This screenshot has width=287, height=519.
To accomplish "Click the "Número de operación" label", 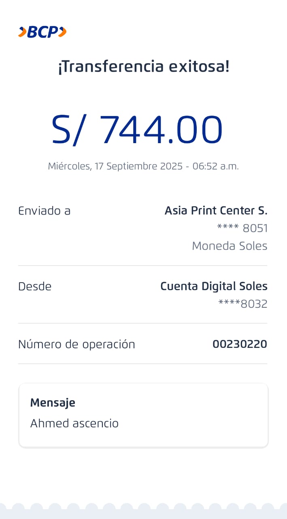I will coord(77,344).
